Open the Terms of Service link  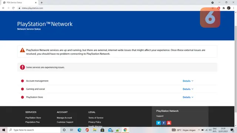point(96,118)
